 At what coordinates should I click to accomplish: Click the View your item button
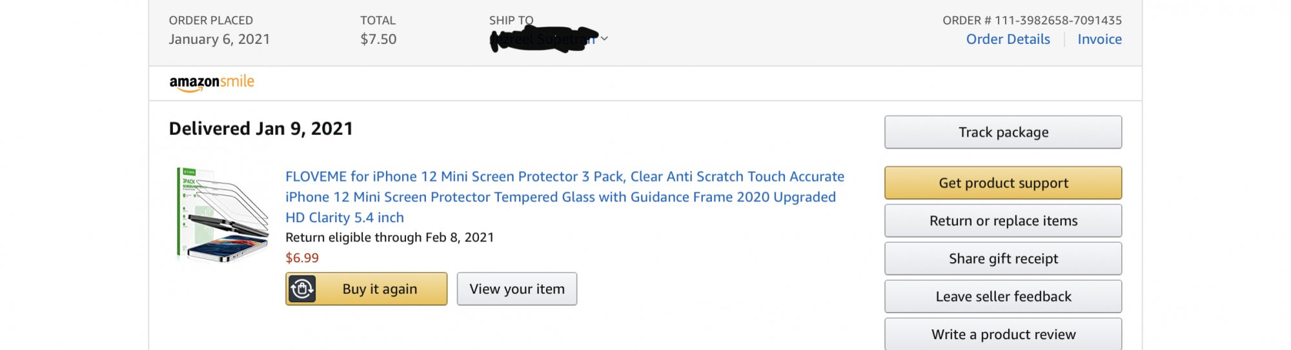tap(516, 289)
